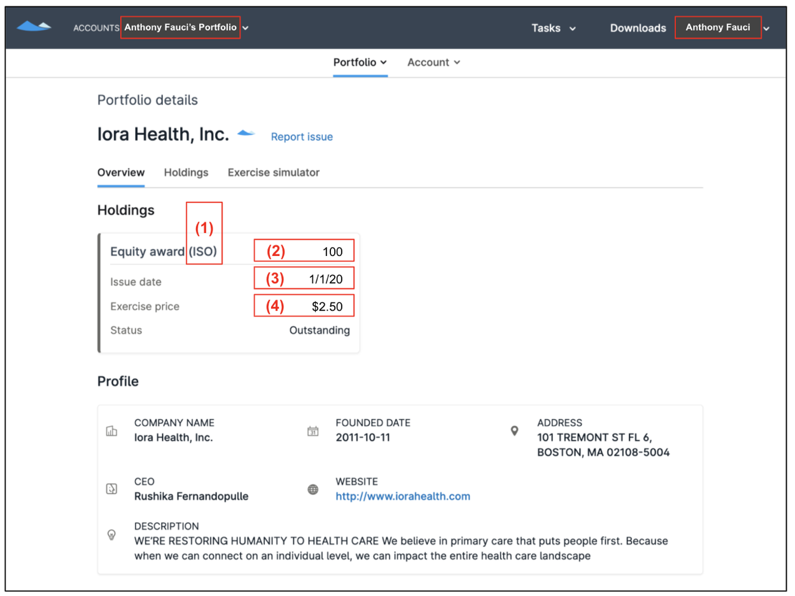Click the address location pin icon
The width and height of the screenshot is (795, 596).
pyautogui.click(x=514, y=431)
